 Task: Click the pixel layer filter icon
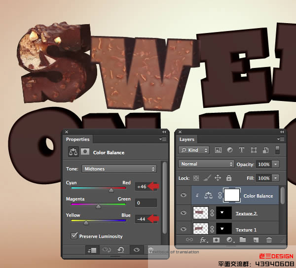[218, 150]
